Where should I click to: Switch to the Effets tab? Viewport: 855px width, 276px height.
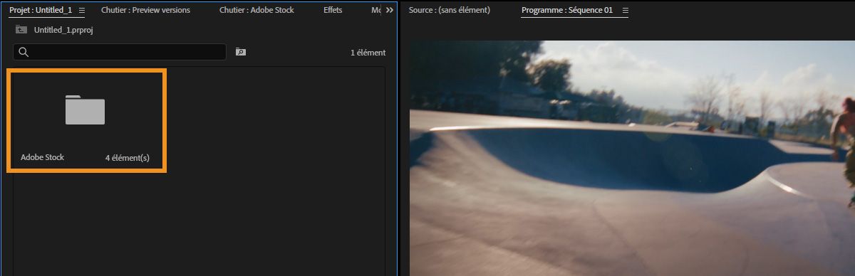333,11
